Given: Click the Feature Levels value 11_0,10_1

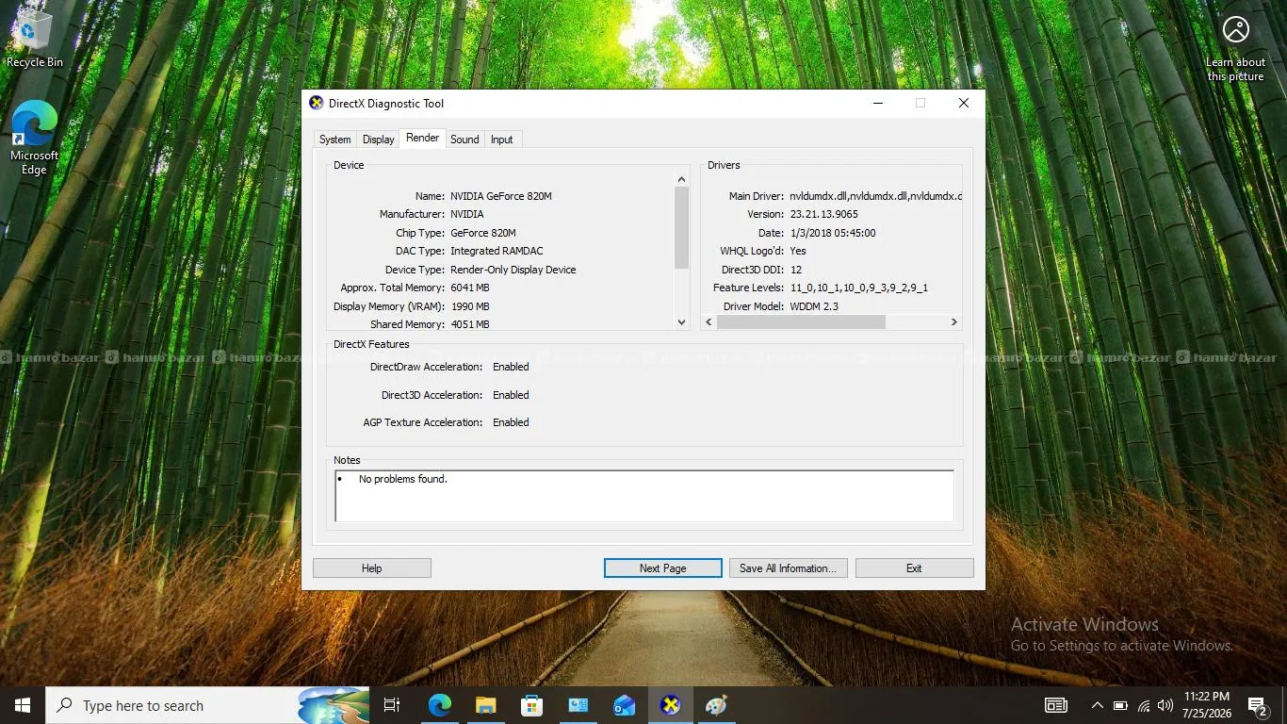Looking at the screenshot, I should point(859,288).
